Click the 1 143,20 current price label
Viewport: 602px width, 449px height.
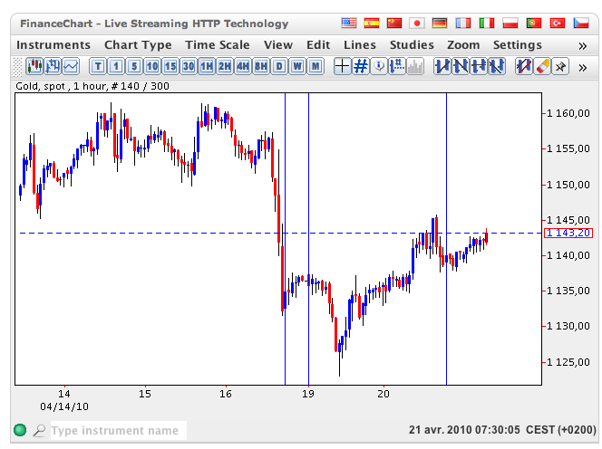click(x=562, y=233)
